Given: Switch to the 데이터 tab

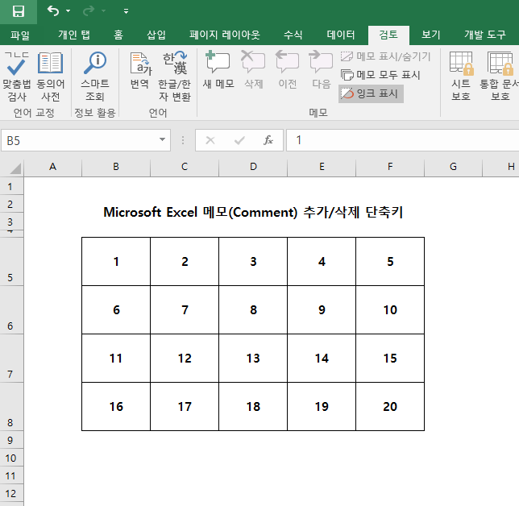Looking at the screenshot, I should [x=341, y=35].
